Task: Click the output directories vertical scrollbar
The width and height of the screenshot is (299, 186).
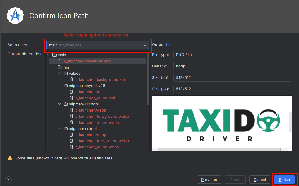Action: tap(148, 79)
